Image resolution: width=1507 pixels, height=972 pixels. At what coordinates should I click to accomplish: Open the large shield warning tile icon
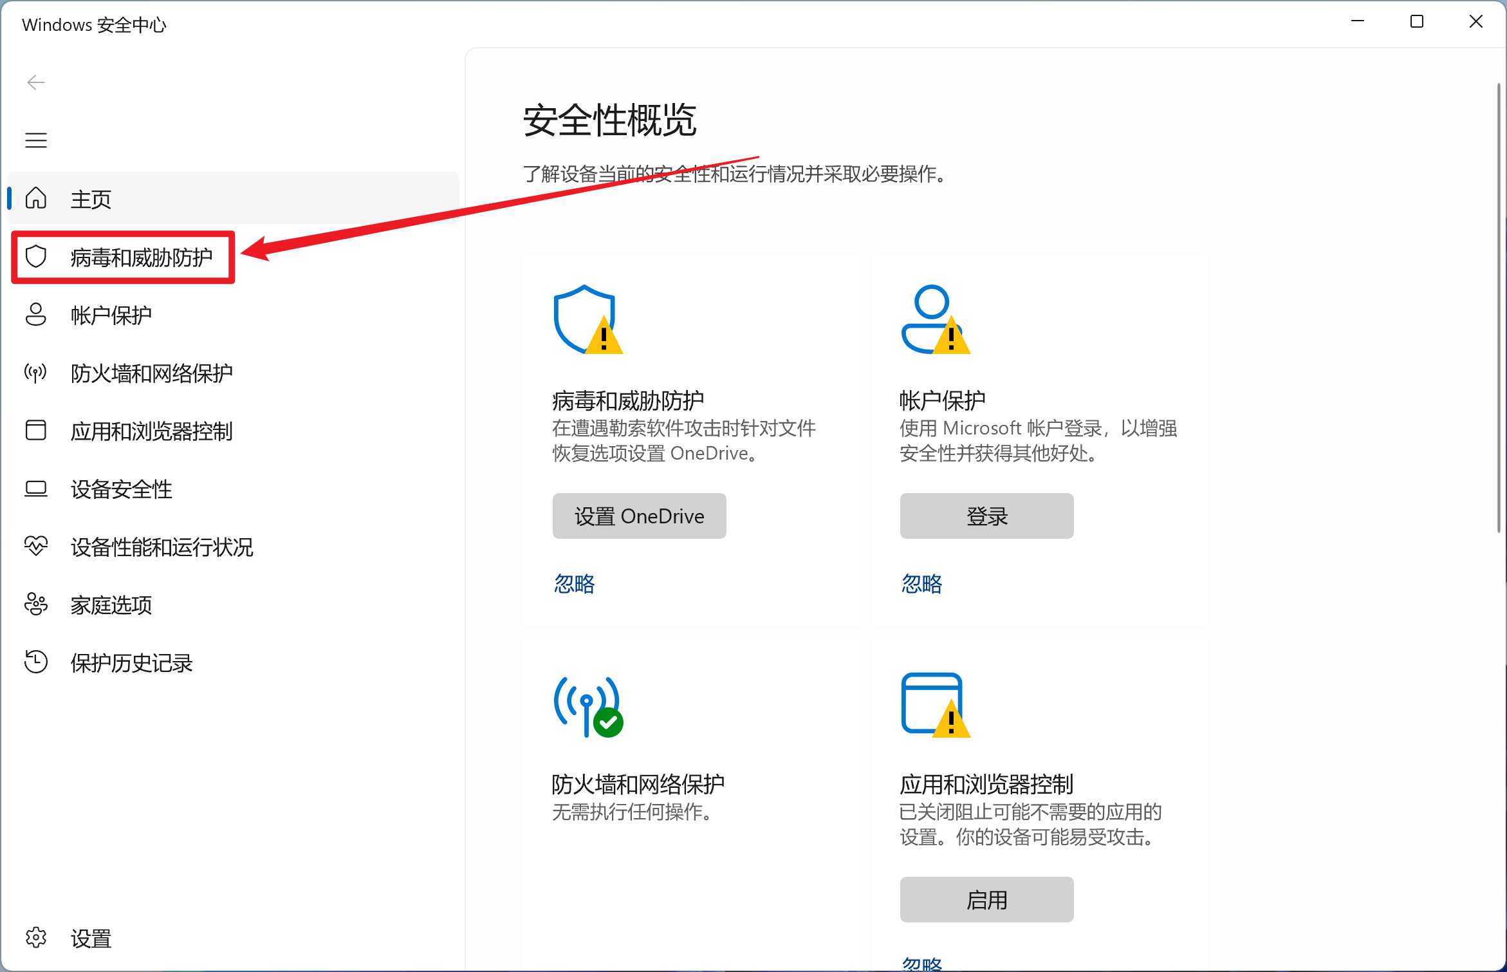(x=588, y=319)
